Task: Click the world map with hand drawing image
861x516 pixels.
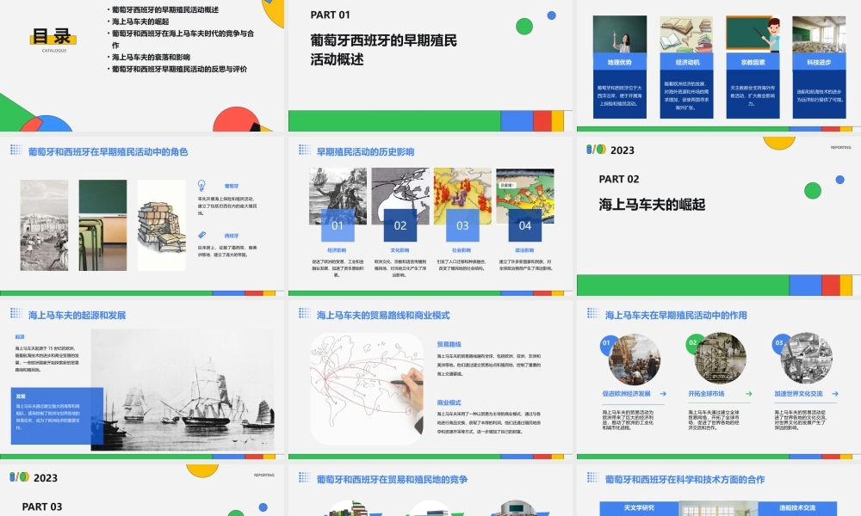Action: pos(367,388)
